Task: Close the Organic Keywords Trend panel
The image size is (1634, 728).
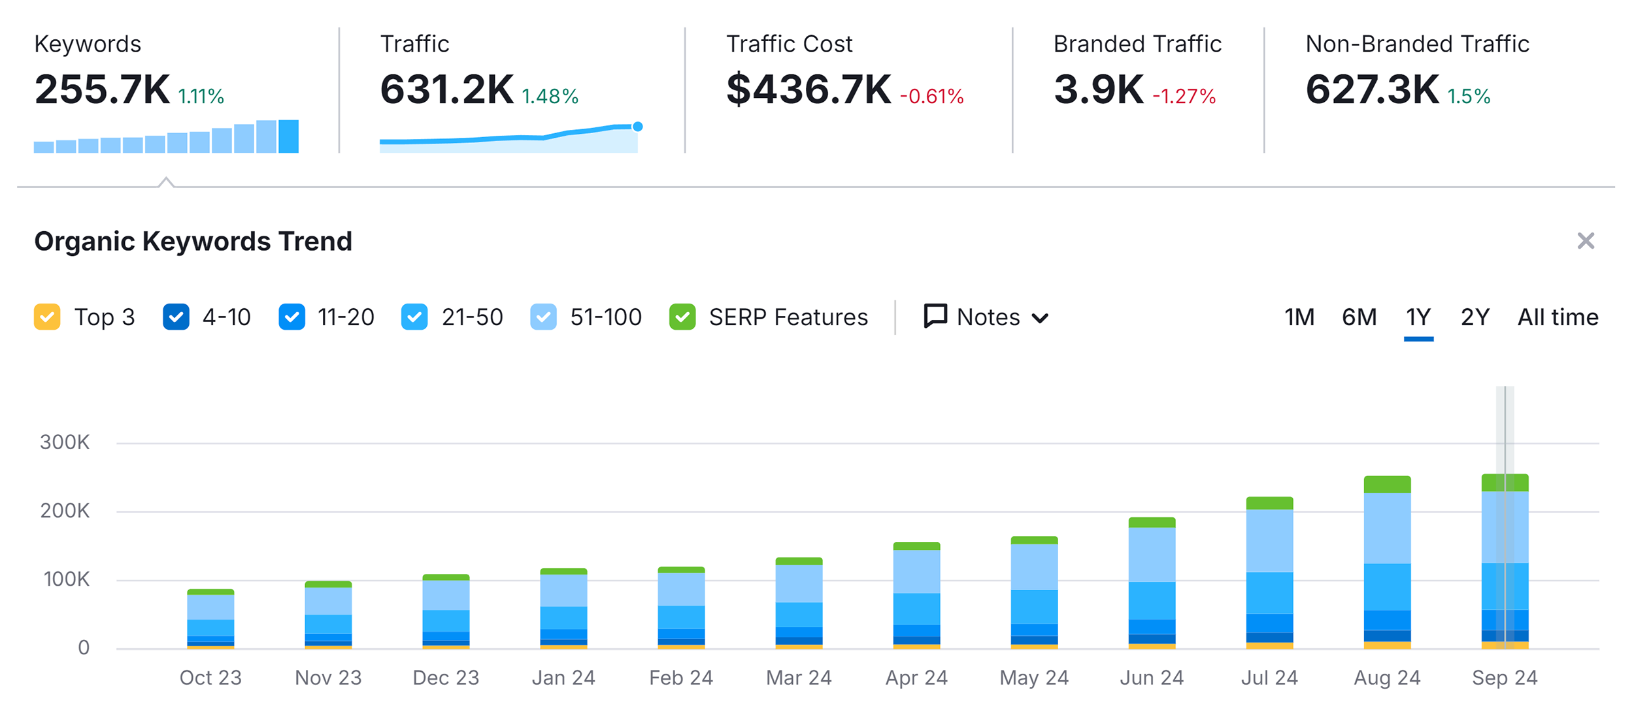Action: pos(1585,241)
